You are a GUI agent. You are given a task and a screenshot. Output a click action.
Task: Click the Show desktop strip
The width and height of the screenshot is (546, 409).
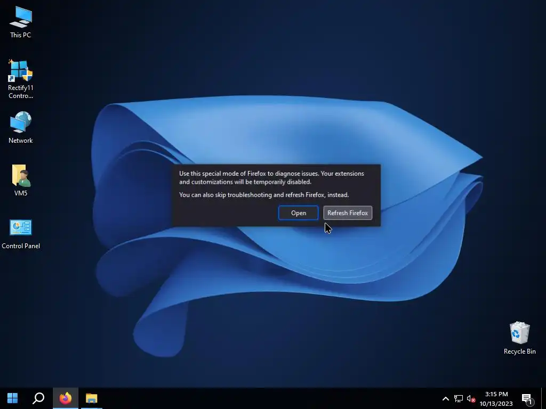click(x=543, y=398)
